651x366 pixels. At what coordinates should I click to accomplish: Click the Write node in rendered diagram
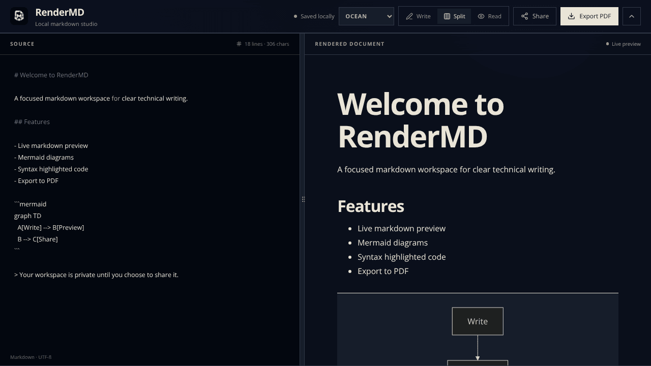[478, 321]
